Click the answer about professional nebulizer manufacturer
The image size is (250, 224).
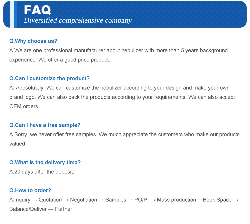click(118, 51)
